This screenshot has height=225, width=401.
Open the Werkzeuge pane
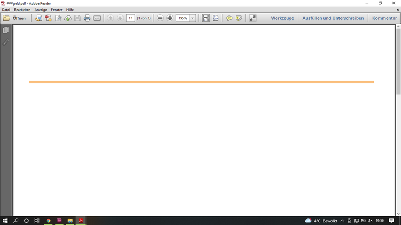(282, 18)
